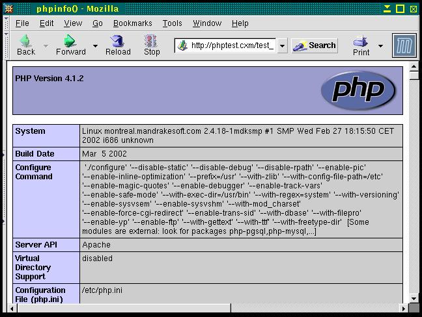Click the horizontal scrollbar right arrow
Viewport: 422px width, 317px height.
[404, 309]
